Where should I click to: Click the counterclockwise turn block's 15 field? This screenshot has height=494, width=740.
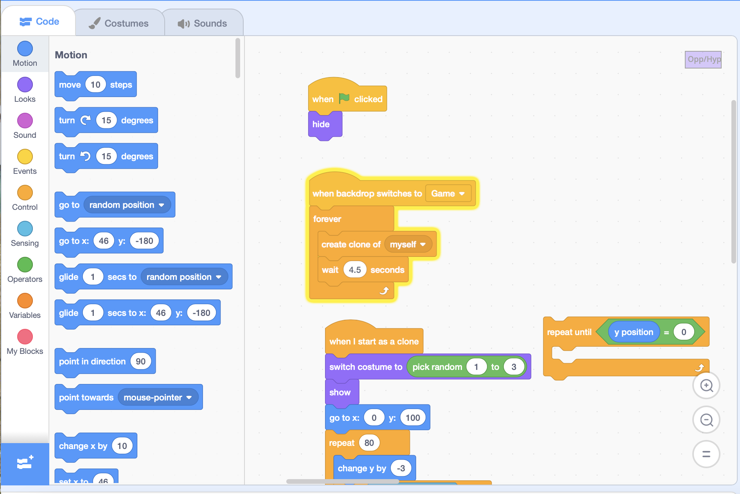point(106,156)
